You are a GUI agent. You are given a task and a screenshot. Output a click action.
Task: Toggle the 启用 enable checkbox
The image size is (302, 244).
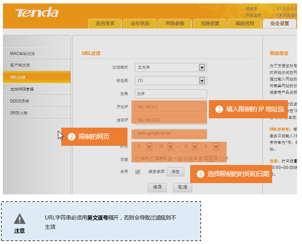138,172
